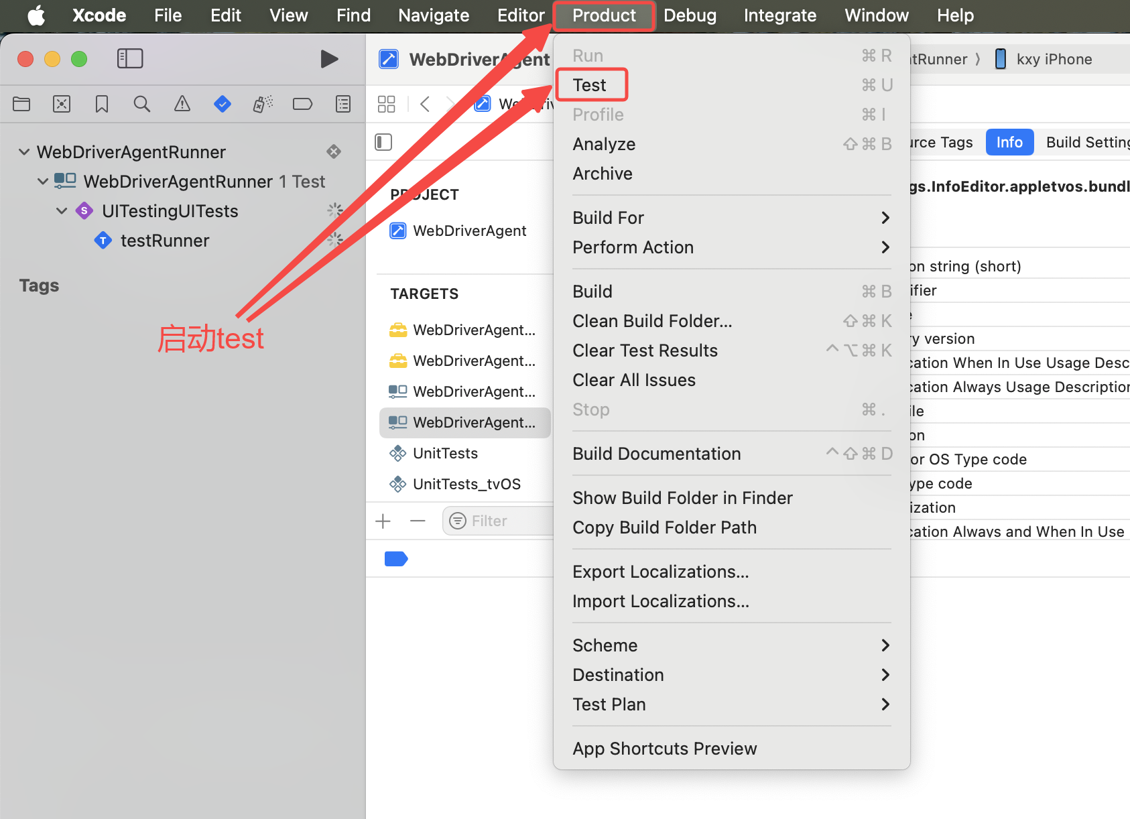Click the kxy iPhone device icon
The height and width of the screenshot is (819, 1130).
(x=1001, y=59)
